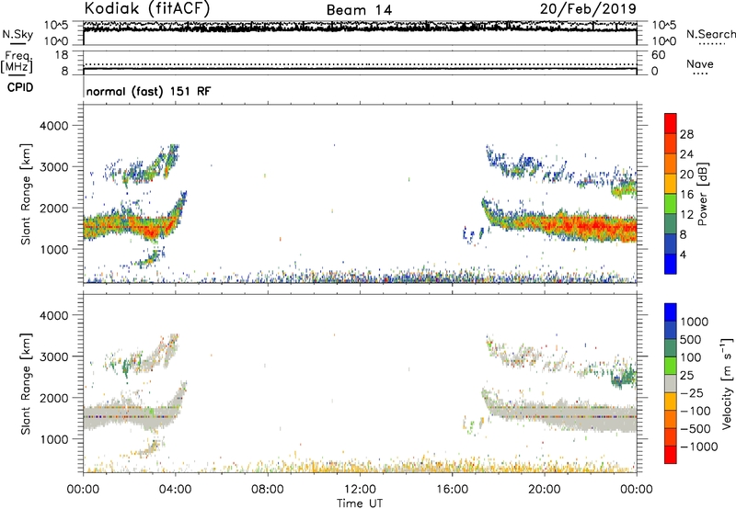Click the dotted Nave line in frequency panel
The image size is (736, 509).
click(x=360, y=64)
